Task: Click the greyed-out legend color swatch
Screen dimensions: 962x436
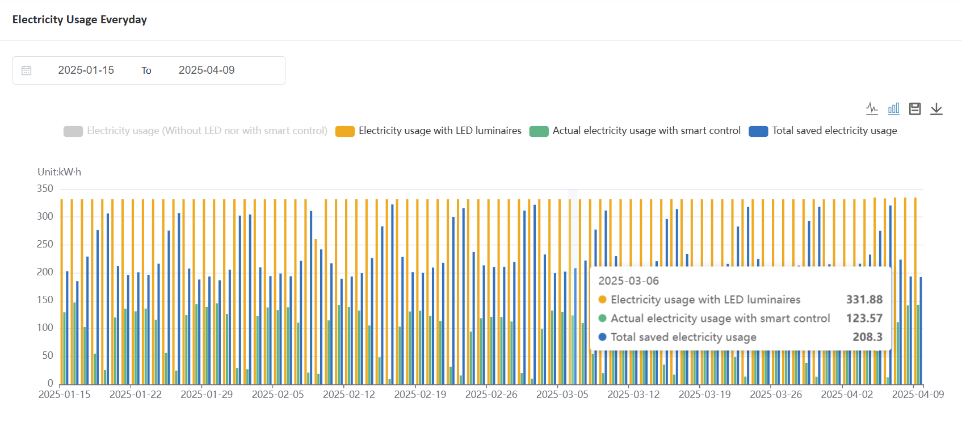Action: pos(73,131)
